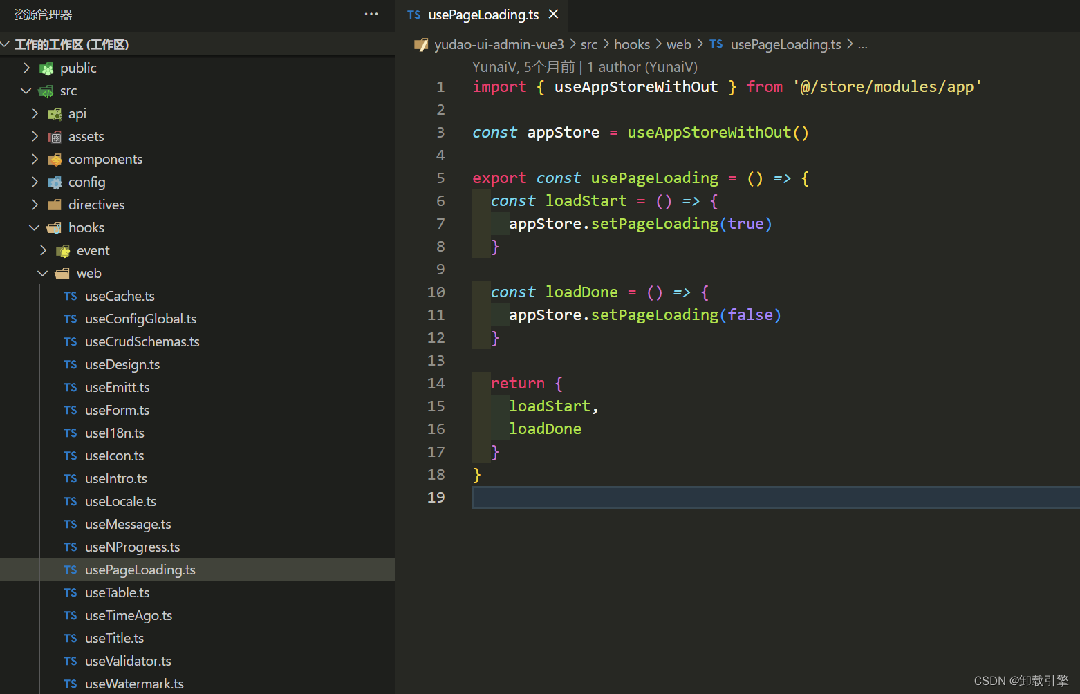
Task: Open yudao-ui-admin-vue3 in the breadcrumb
Action: [499, 45]
